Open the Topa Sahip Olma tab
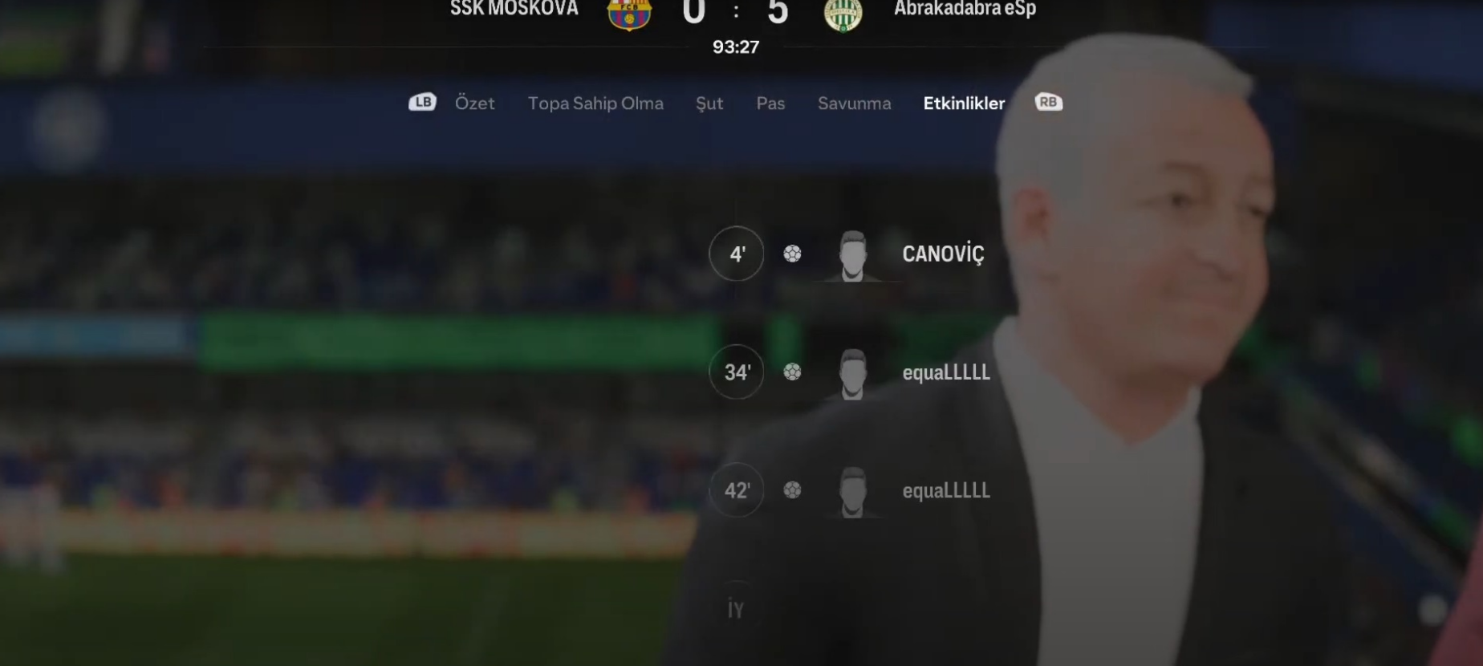 click(x=595, y=104)
